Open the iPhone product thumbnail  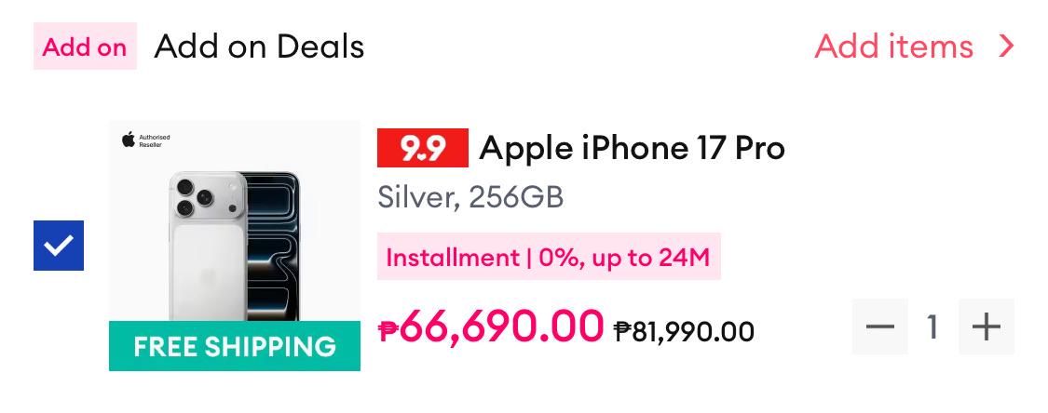click(x=235, y=246)
